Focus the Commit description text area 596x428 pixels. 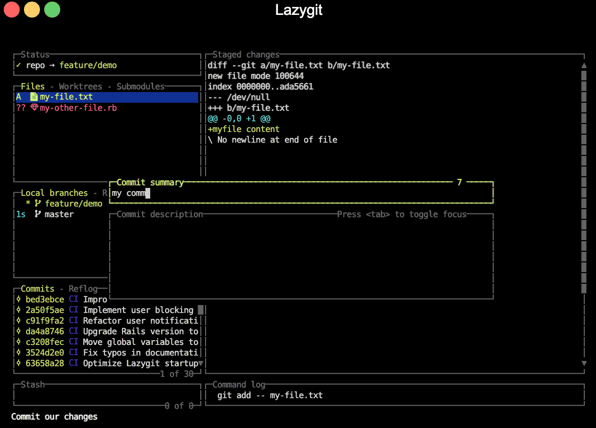click(301, 257)
